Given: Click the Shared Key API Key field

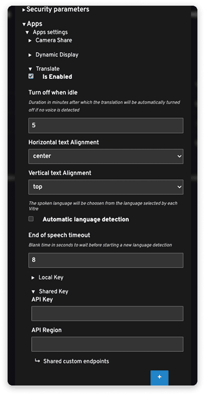Looking at the screenshot, I should pyautogui.click(x=107, y=313).
